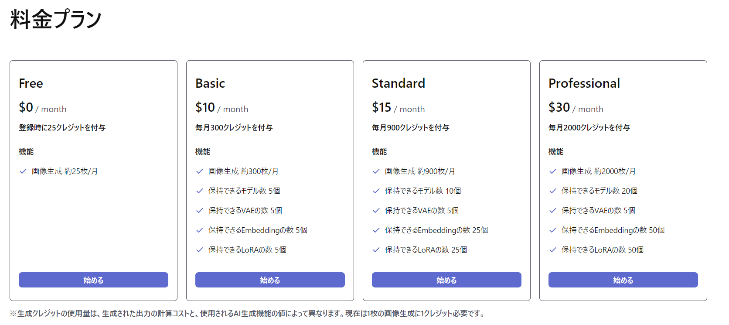729x325 pixels.
Task: Click the Standard plan heading
Action: (x=398, y=83)
